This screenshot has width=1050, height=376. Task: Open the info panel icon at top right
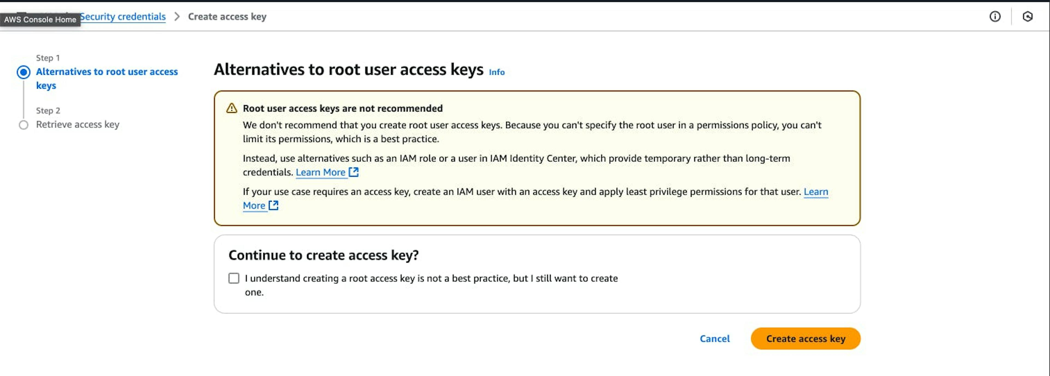click(x=995, y=16)
